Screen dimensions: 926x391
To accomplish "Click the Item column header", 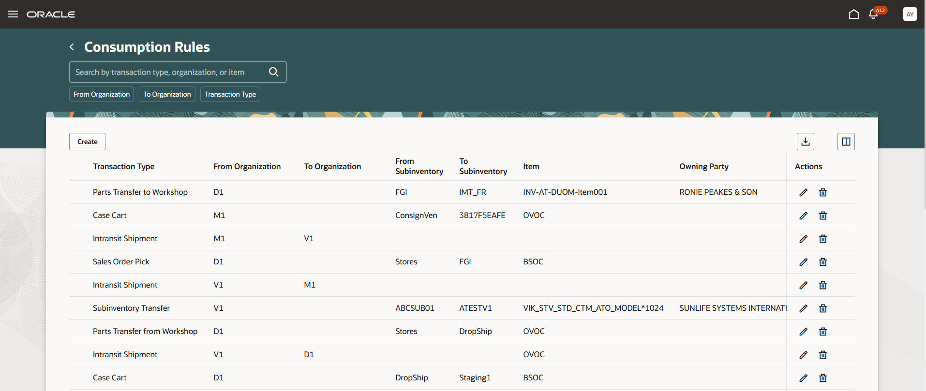I will [x=531, y=166].
